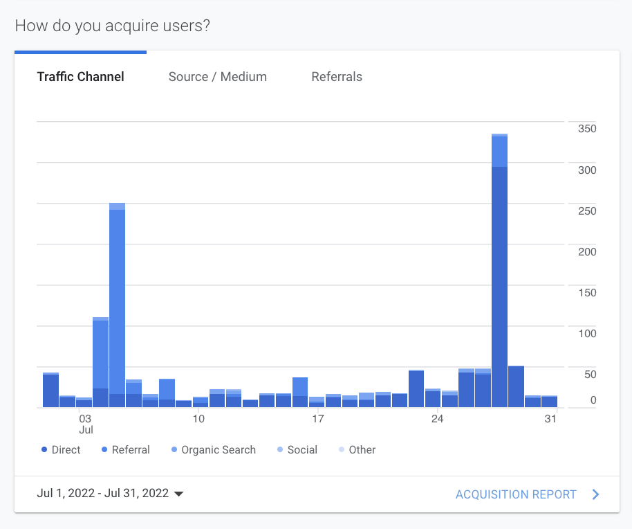The height and width of the screenshot is (529, 632).
Task: Click the Jul 1 - Jul 31 date range
Action: (102, 494)
